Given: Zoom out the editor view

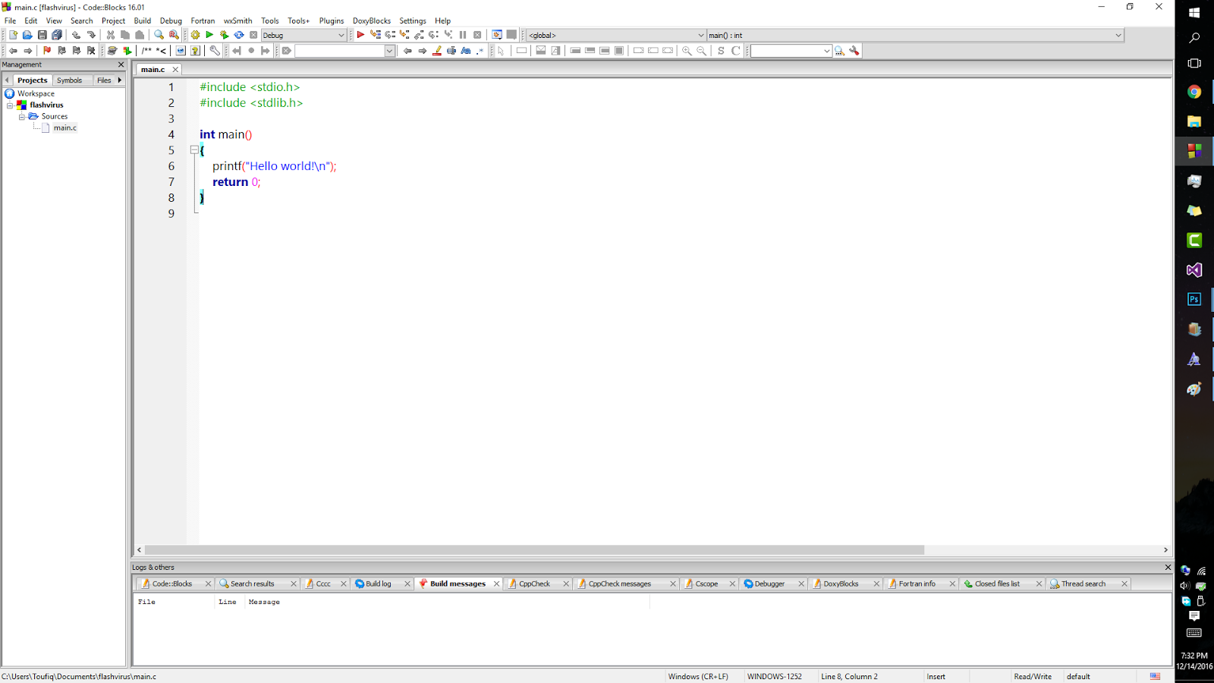Looking at the screenshot, I should point(701,51).
